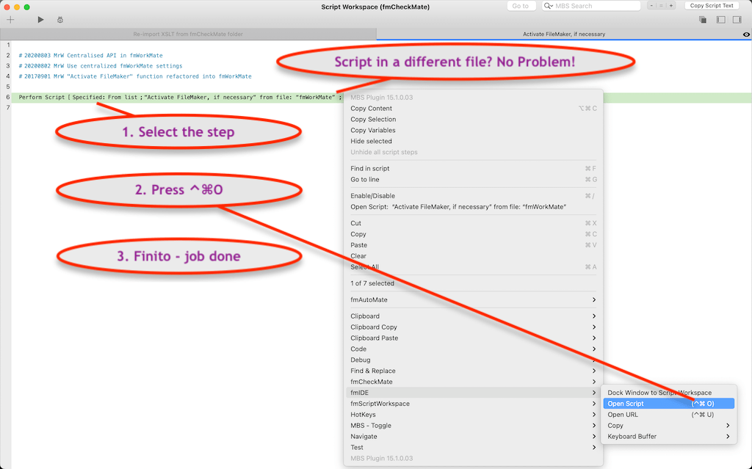The image size is (752, 469).
Task: Switch to Re-import XSLT script tab
Action: tap(188, 34)
